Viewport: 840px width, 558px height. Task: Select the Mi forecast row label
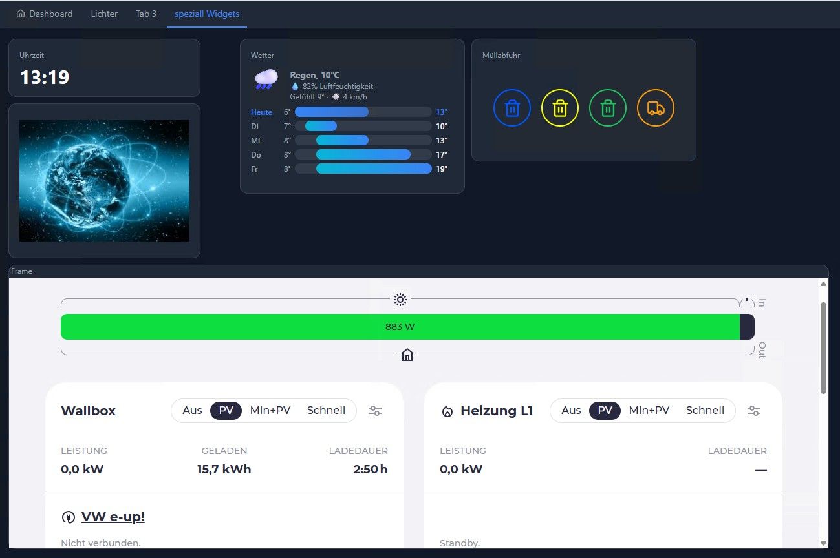[x=256, y=140]
